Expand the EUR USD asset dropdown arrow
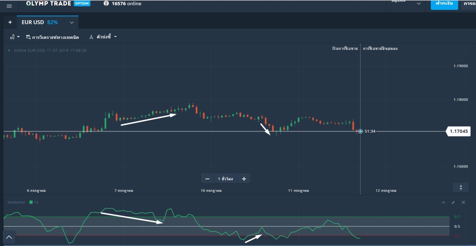This screenshot has width=476, height=246. click(x=72, y=23)
